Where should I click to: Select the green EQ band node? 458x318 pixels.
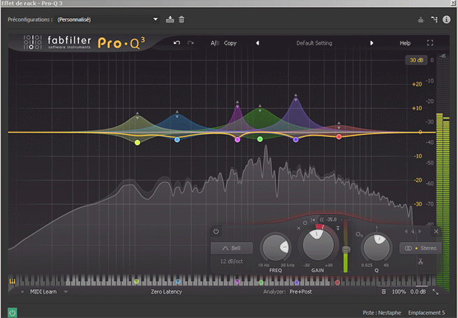tap(260, 139)
